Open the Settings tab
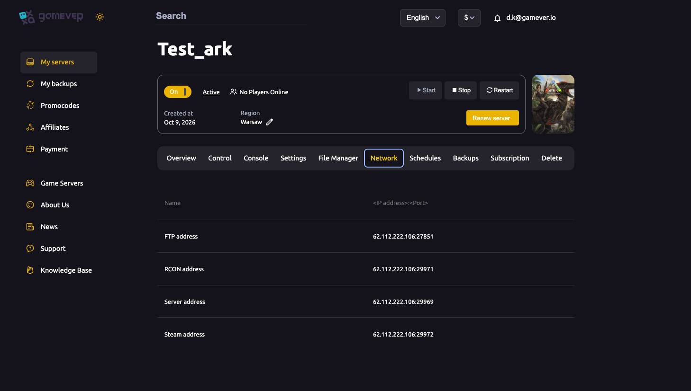Viewport: 691px width, 391px height. pos(293,158)
